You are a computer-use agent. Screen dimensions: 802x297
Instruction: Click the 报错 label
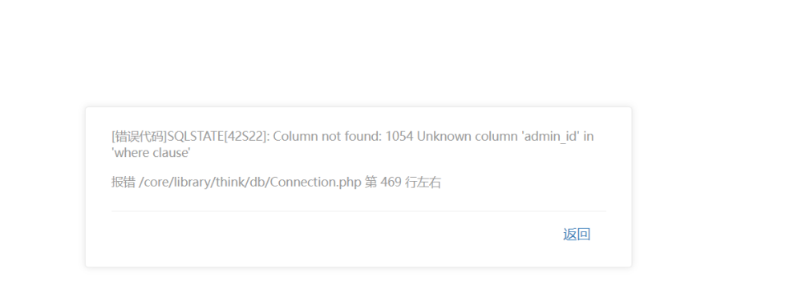[124, 183]
